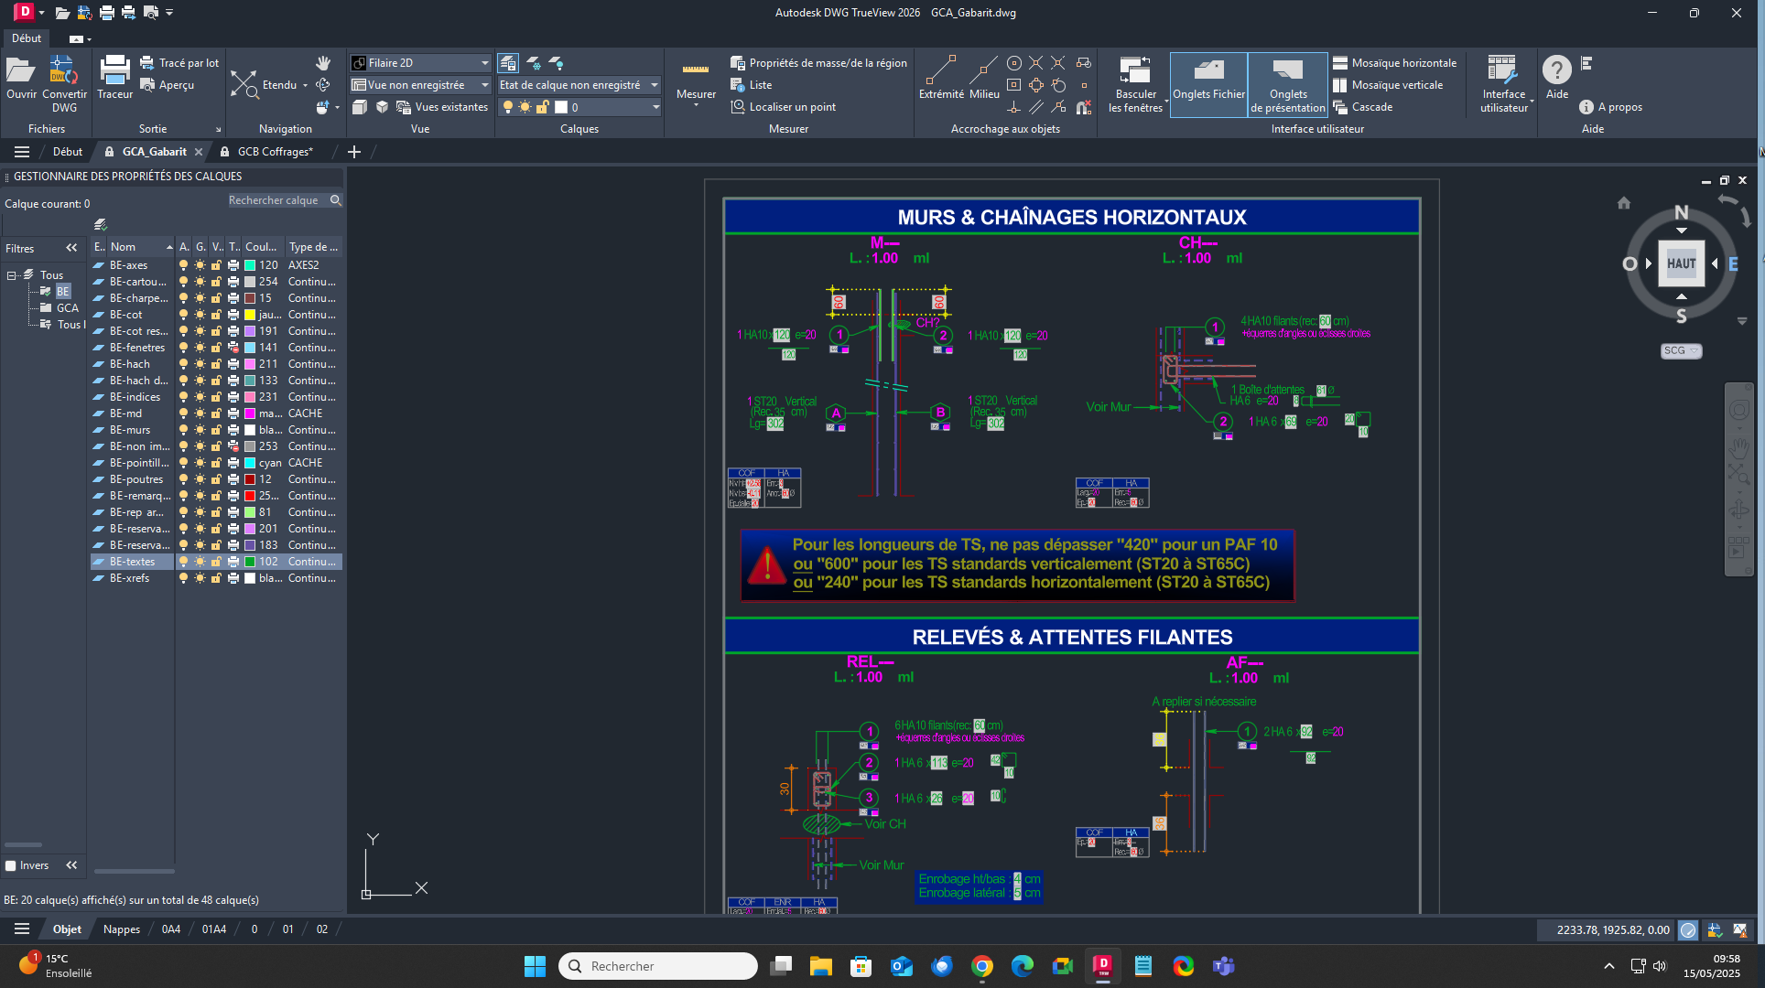Open the Interface utilisateur settings
The height and width of the screenshot is (988, 1765).
click(1503, 84)
